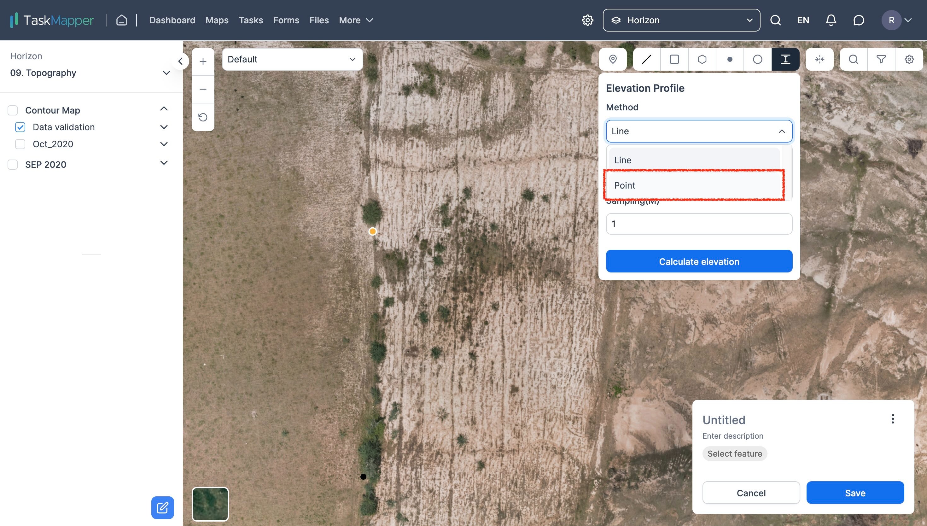Reset map rotation
This screenshot has width=927, height=526.
[x=203, y=117]
